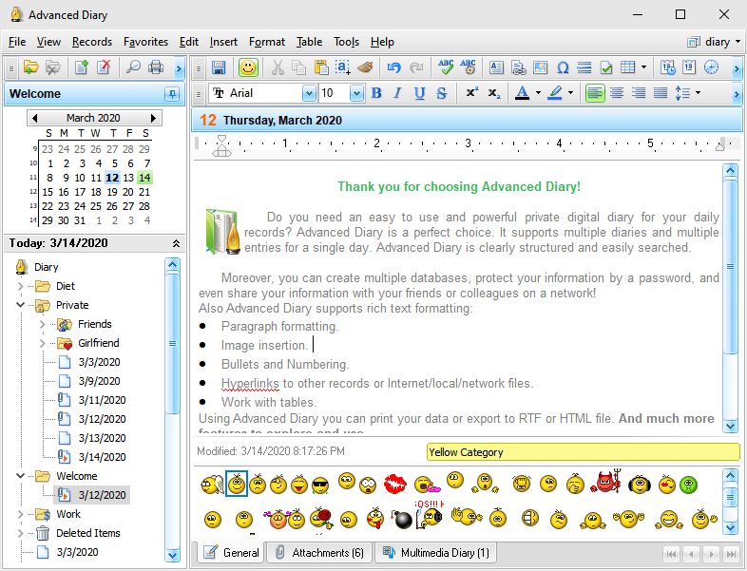This screenshot has height=571, width=747.
Task: Save the entry with the floppy disk icon
Action: point(219,67)
